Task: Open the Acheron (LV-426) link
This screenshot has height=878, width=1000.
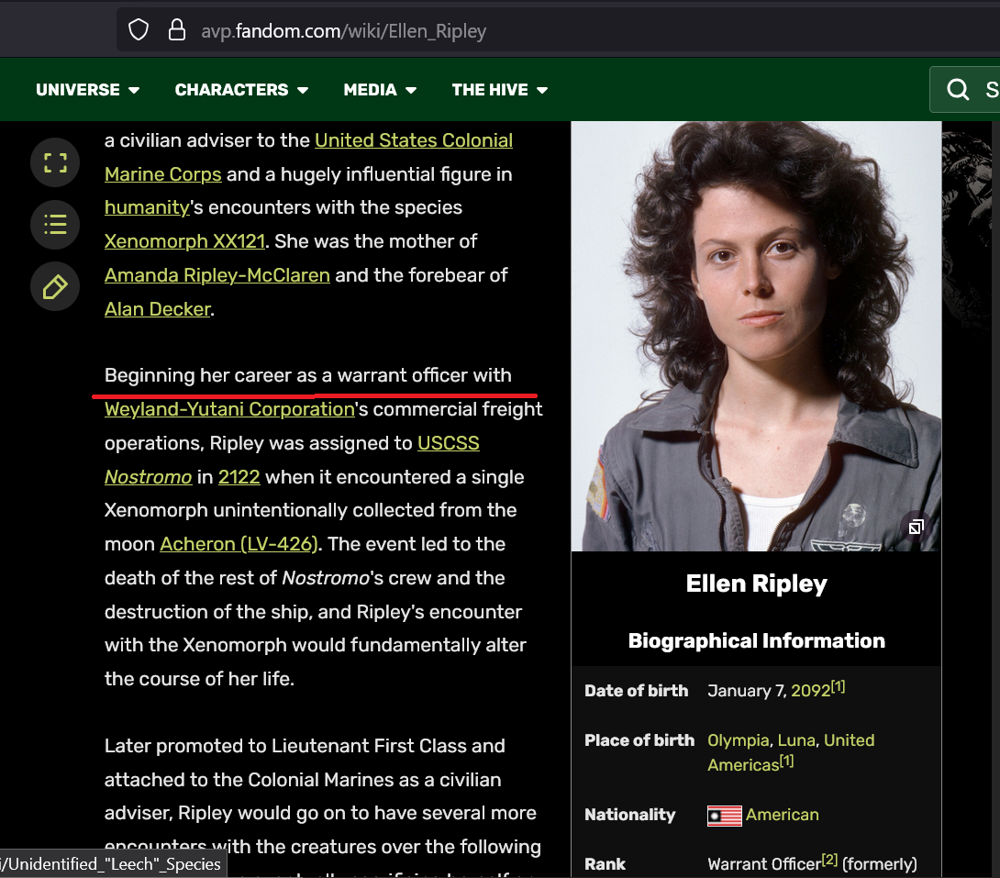Action: pos(239,544)
